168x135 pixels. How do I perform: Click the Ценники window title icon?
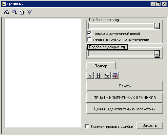4,4
